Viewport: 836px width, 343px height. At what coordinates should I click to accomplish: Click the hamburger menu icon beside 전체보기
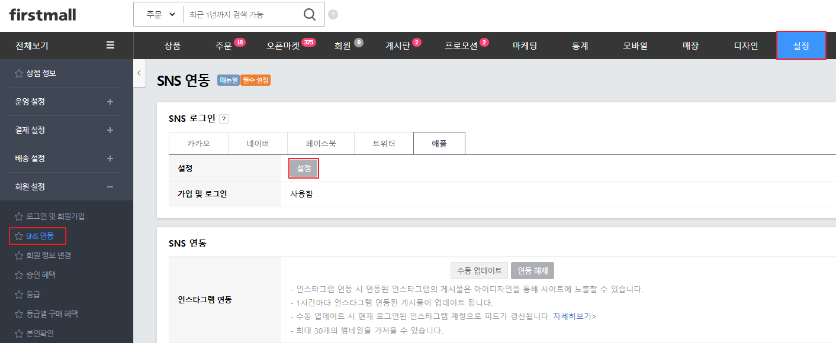[x=110, y=45]
